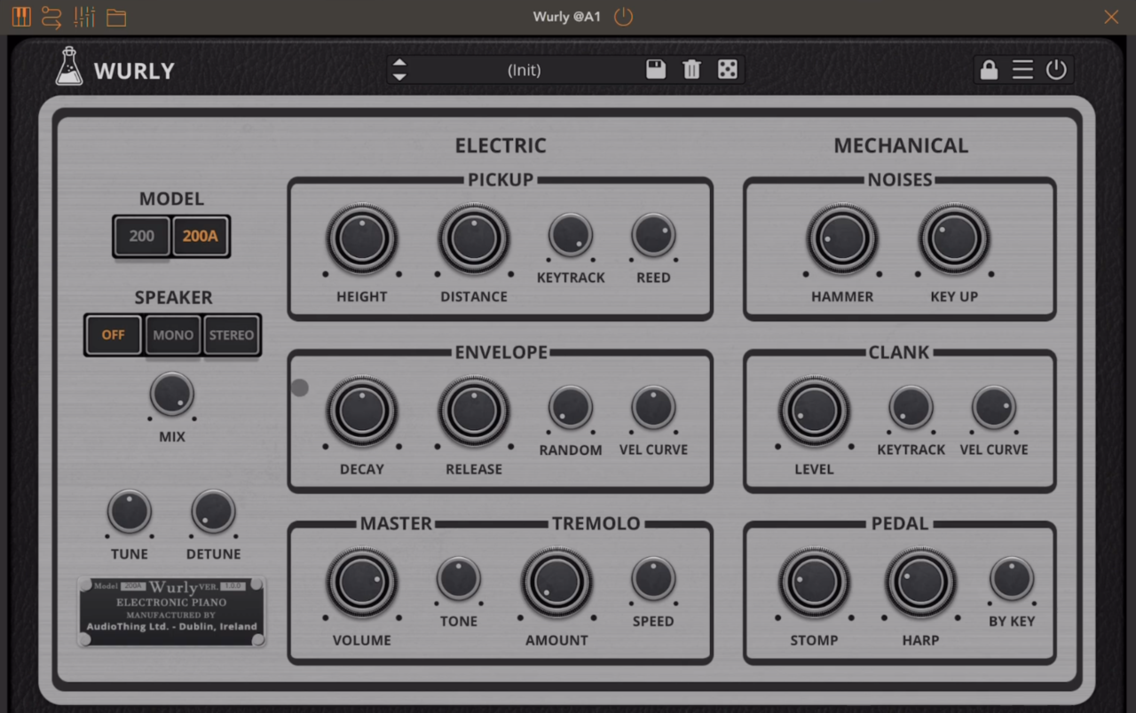The width and height of the screenshot is (1136, 713).
Task: Click the Wurly flask logo
Action: point(68,67)
